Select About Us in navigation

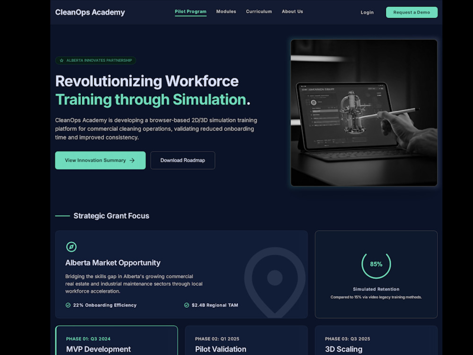click(x=292, y=11)
